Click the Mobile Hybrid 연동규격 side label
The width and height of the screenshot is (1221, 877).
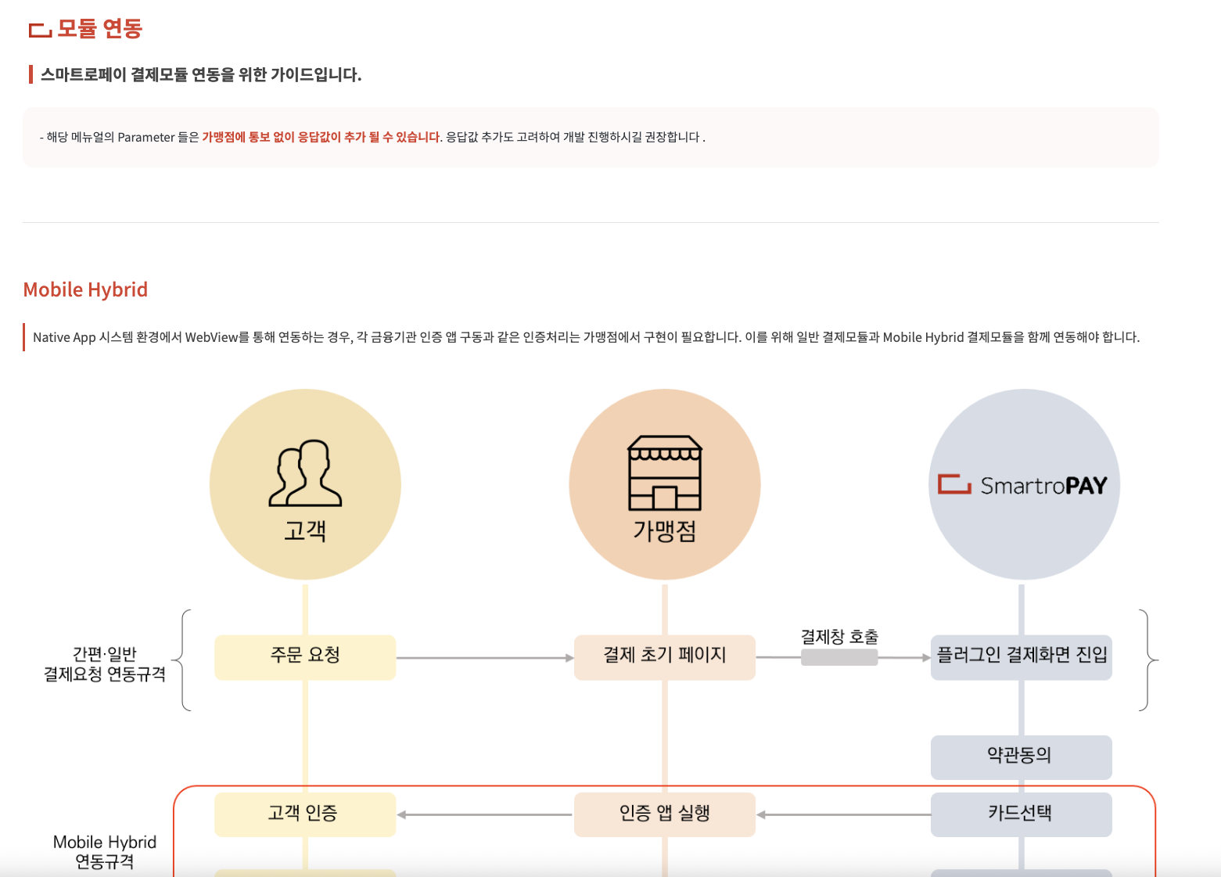click(x=105, y=852)
